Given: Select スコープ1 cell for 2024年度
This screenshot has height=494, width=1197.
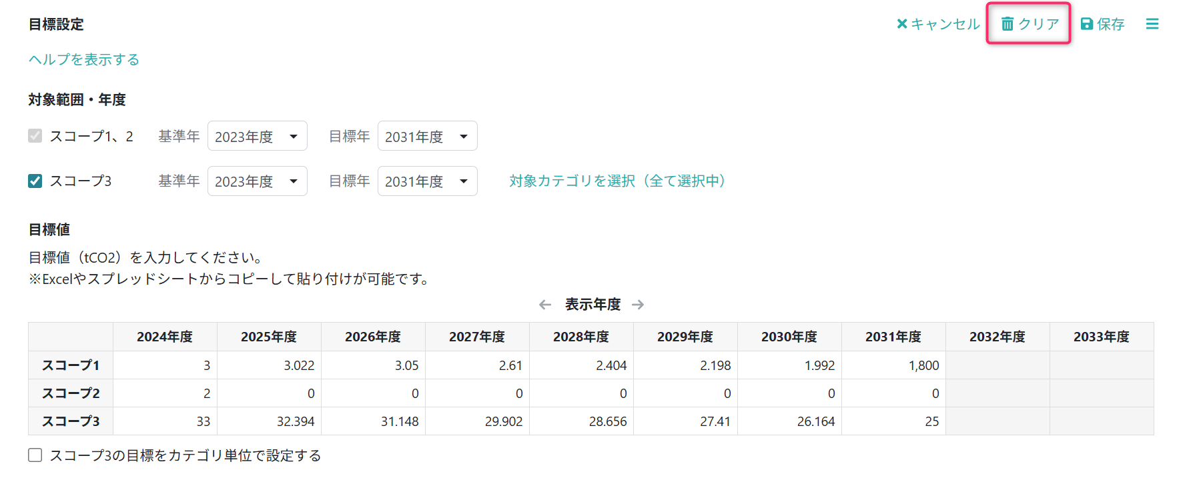Looking at the screenshot, I should click(165, 365).
